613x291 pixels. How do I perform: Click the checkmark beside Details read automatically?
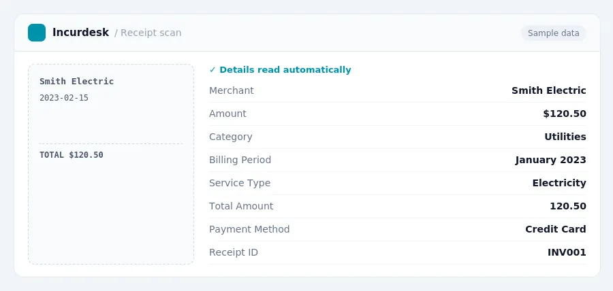[x=213, y=70]
